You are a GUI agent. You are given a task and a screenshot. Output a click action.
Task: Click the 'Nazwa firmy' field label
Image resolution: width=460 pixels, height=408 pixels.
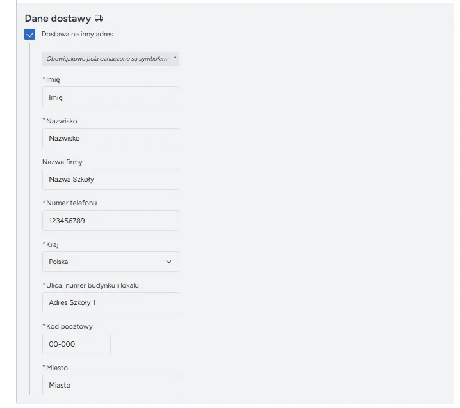62,162
